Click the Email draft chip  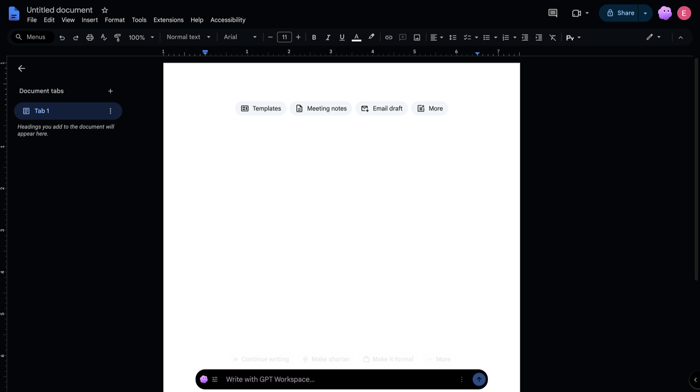click(x=381, y=108)
